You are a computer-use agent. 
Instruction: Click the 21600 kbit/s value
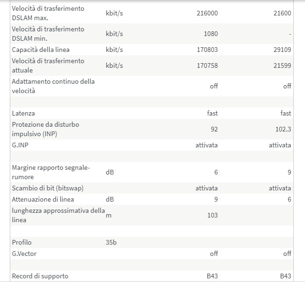pos(282,13)
